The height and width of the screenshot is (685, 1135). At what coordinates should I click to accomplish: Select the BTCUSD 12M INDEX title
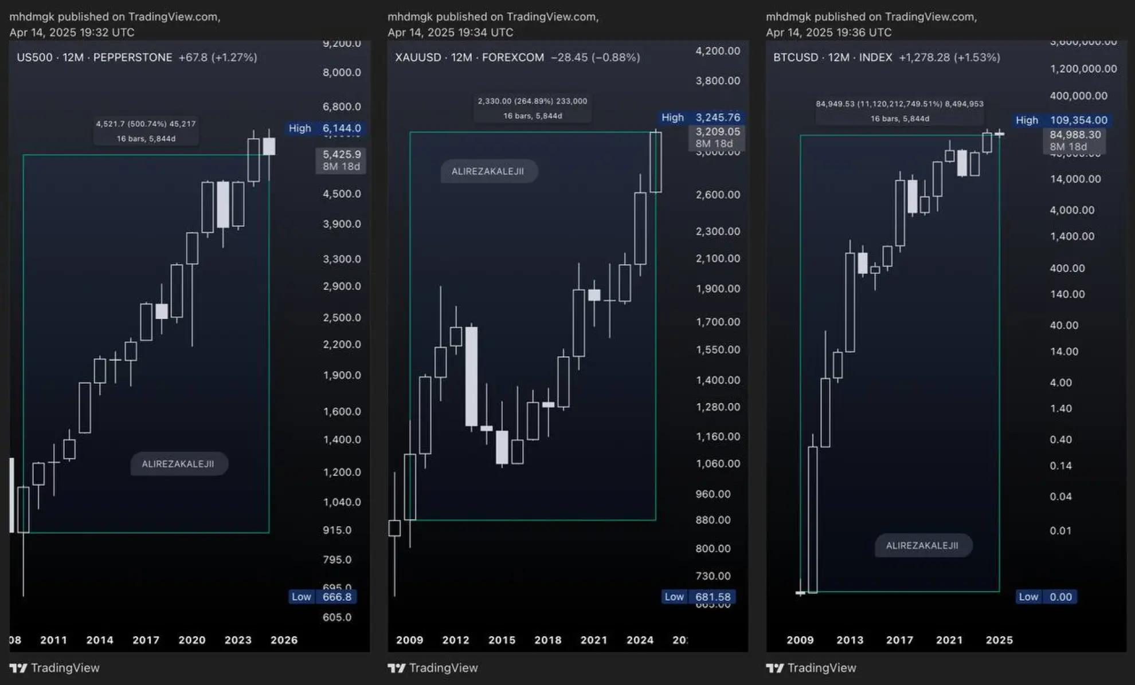pyautogui.click(x=832, y=57)
